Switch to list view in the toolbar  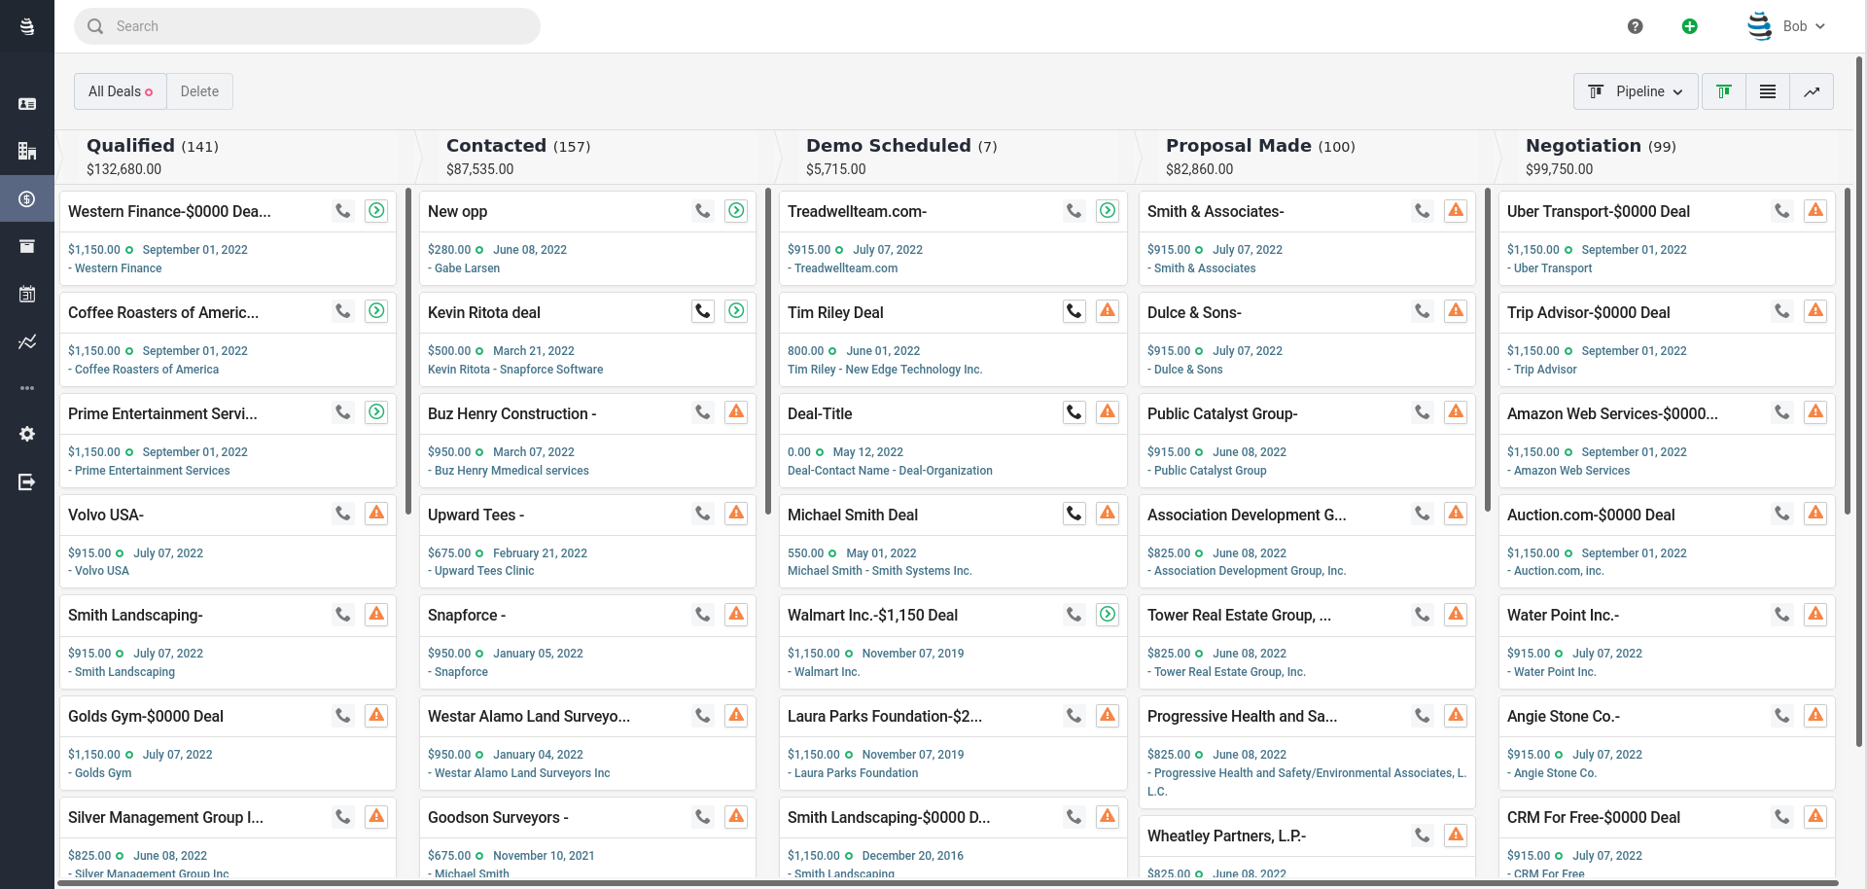coord(1767,91)
